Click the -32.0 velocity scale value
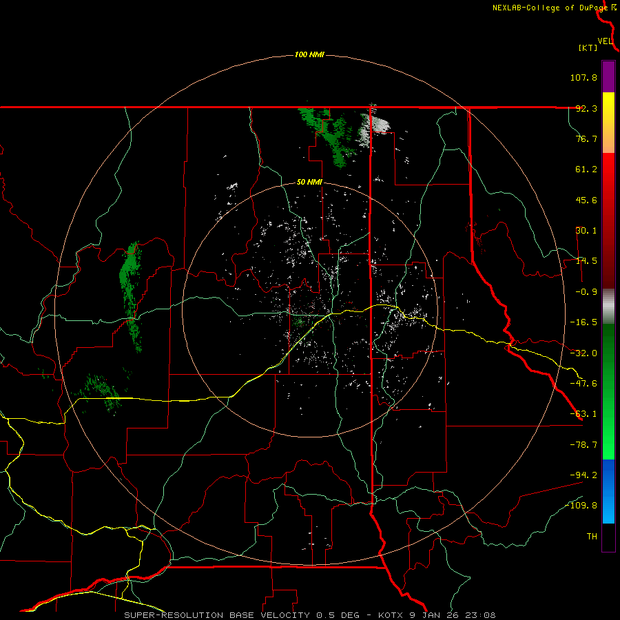Viewport: 620px width, 620px height. pos(583,353)
